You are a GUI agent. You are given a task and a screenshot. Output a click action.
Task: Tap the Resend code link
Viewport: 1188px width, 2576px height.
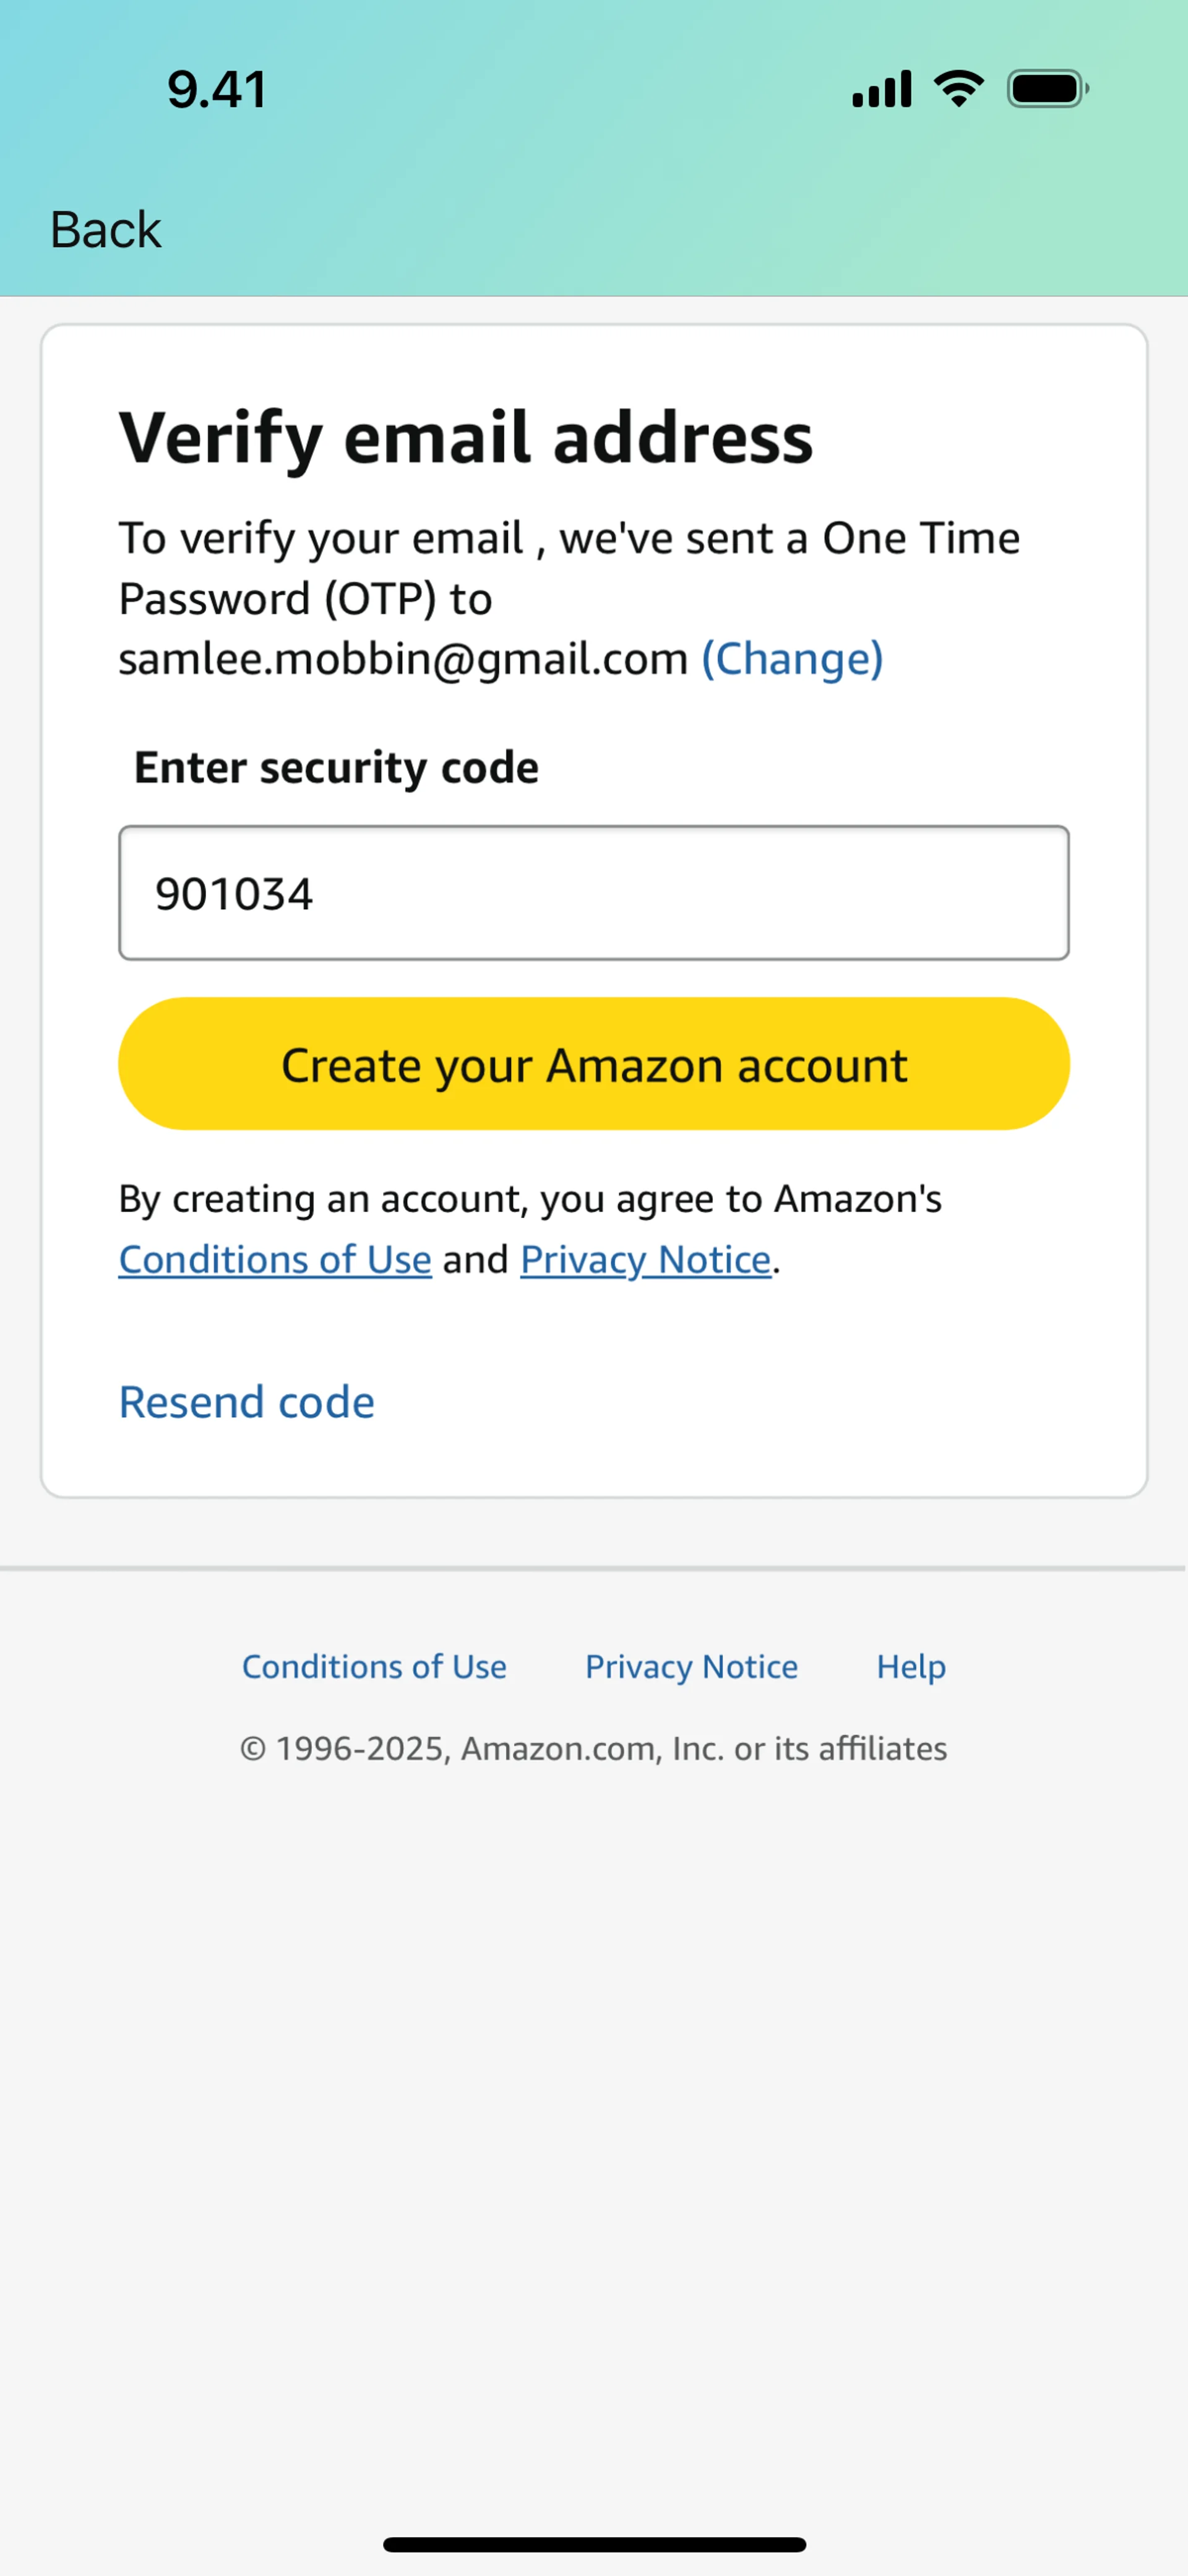(x=246, y=1402)
